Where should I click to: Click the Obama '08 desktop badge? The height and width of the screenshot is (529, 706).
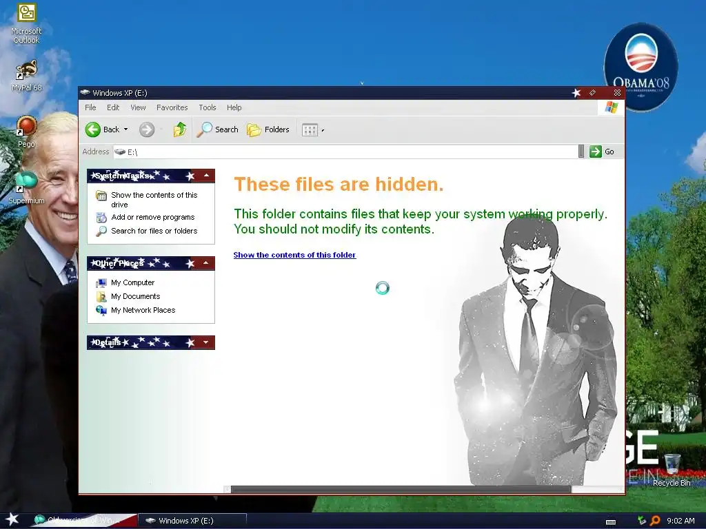click(x=641, y=67)
